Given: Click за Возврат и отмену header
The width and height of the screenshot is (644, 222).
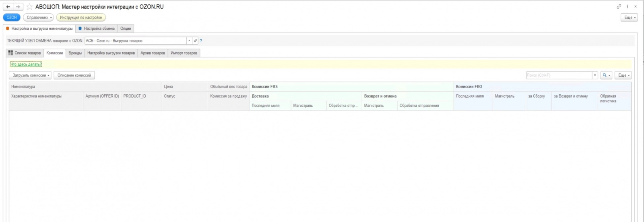Looking at the screenshot, I should point(575,101).
